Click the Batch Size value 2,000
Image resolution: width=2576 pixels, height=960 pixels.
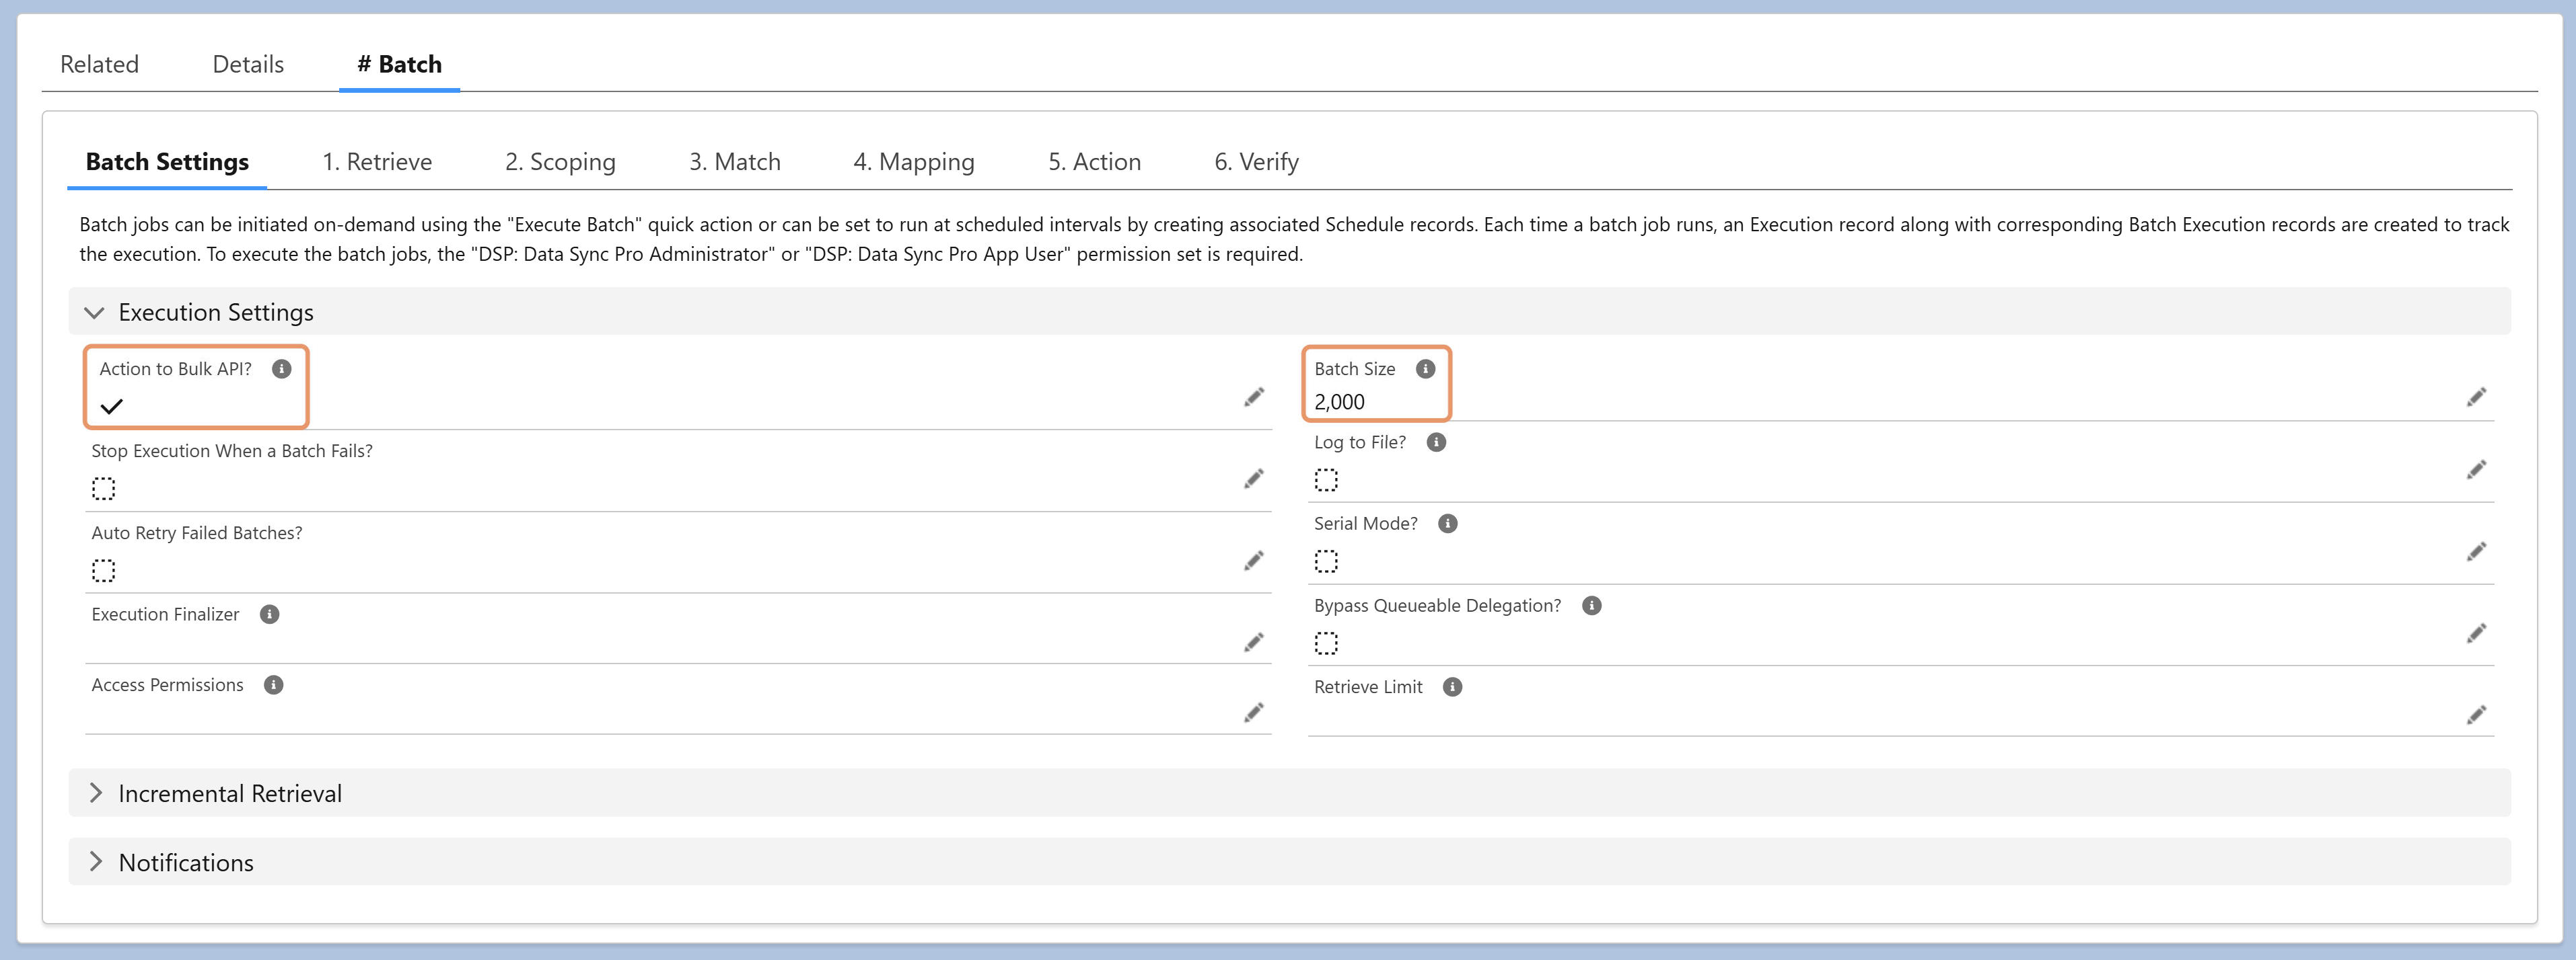pos(1339,401)
